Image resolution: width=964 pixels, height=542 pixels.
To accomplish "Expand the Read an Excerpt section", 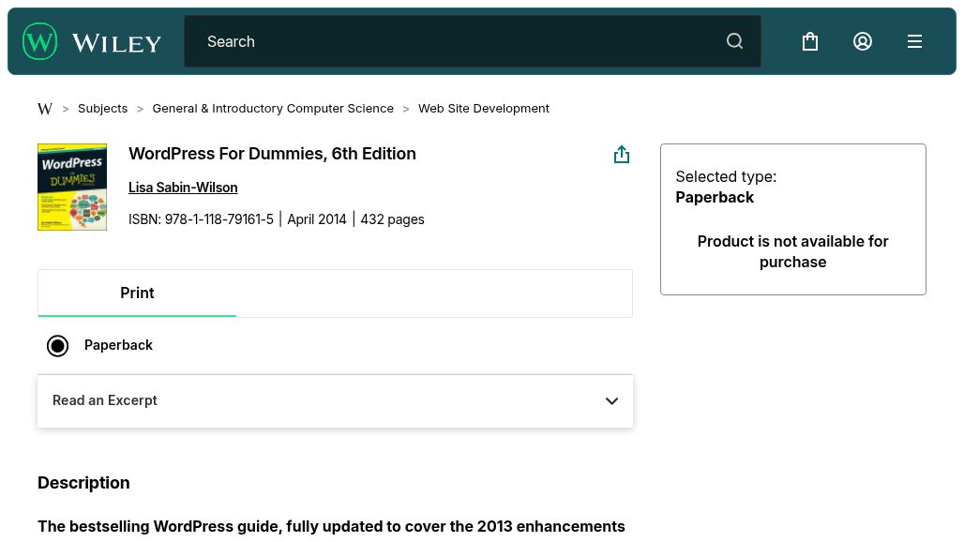I will click(x=105, y=400).
